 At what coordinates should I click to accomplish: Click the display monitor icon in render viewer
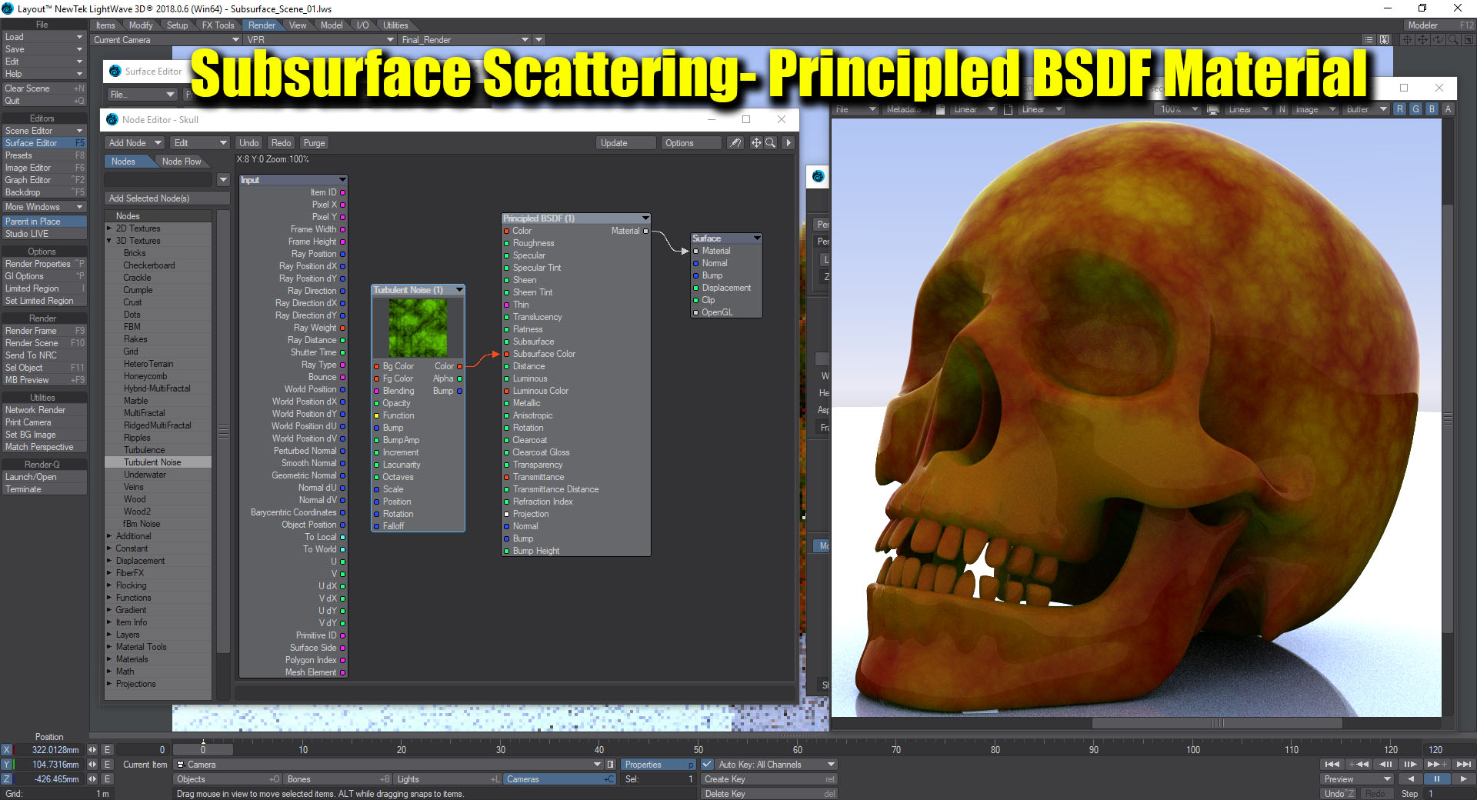tap(1213, 109)
